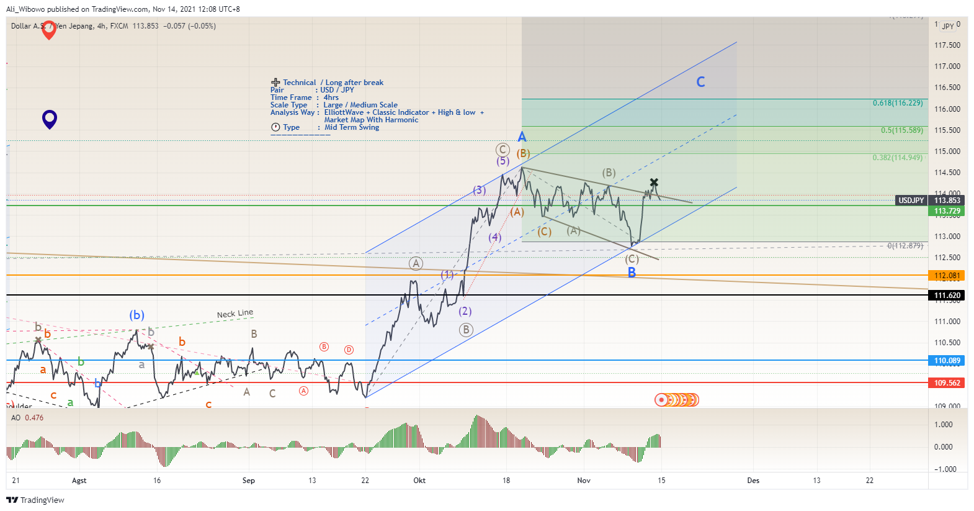Screen dimensions: 974x511
Task: Select the red circled D wave label
Action: point(349,350)
